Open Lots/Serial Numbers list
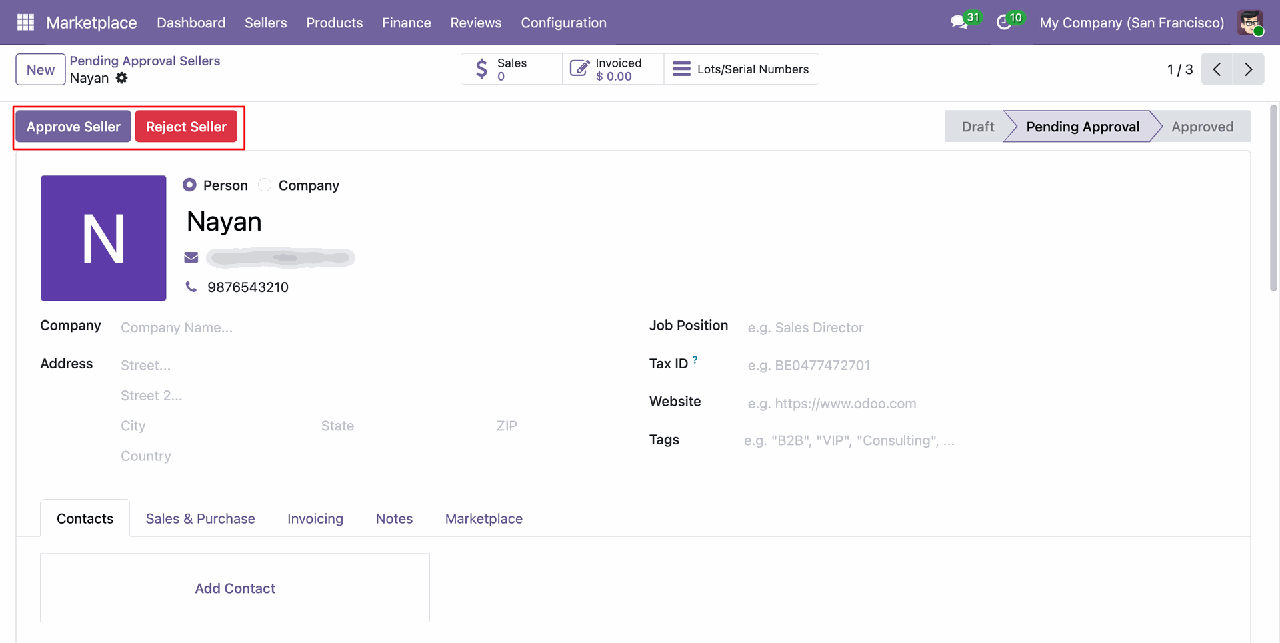This screenshot has width=1280, height=643. 741,69
